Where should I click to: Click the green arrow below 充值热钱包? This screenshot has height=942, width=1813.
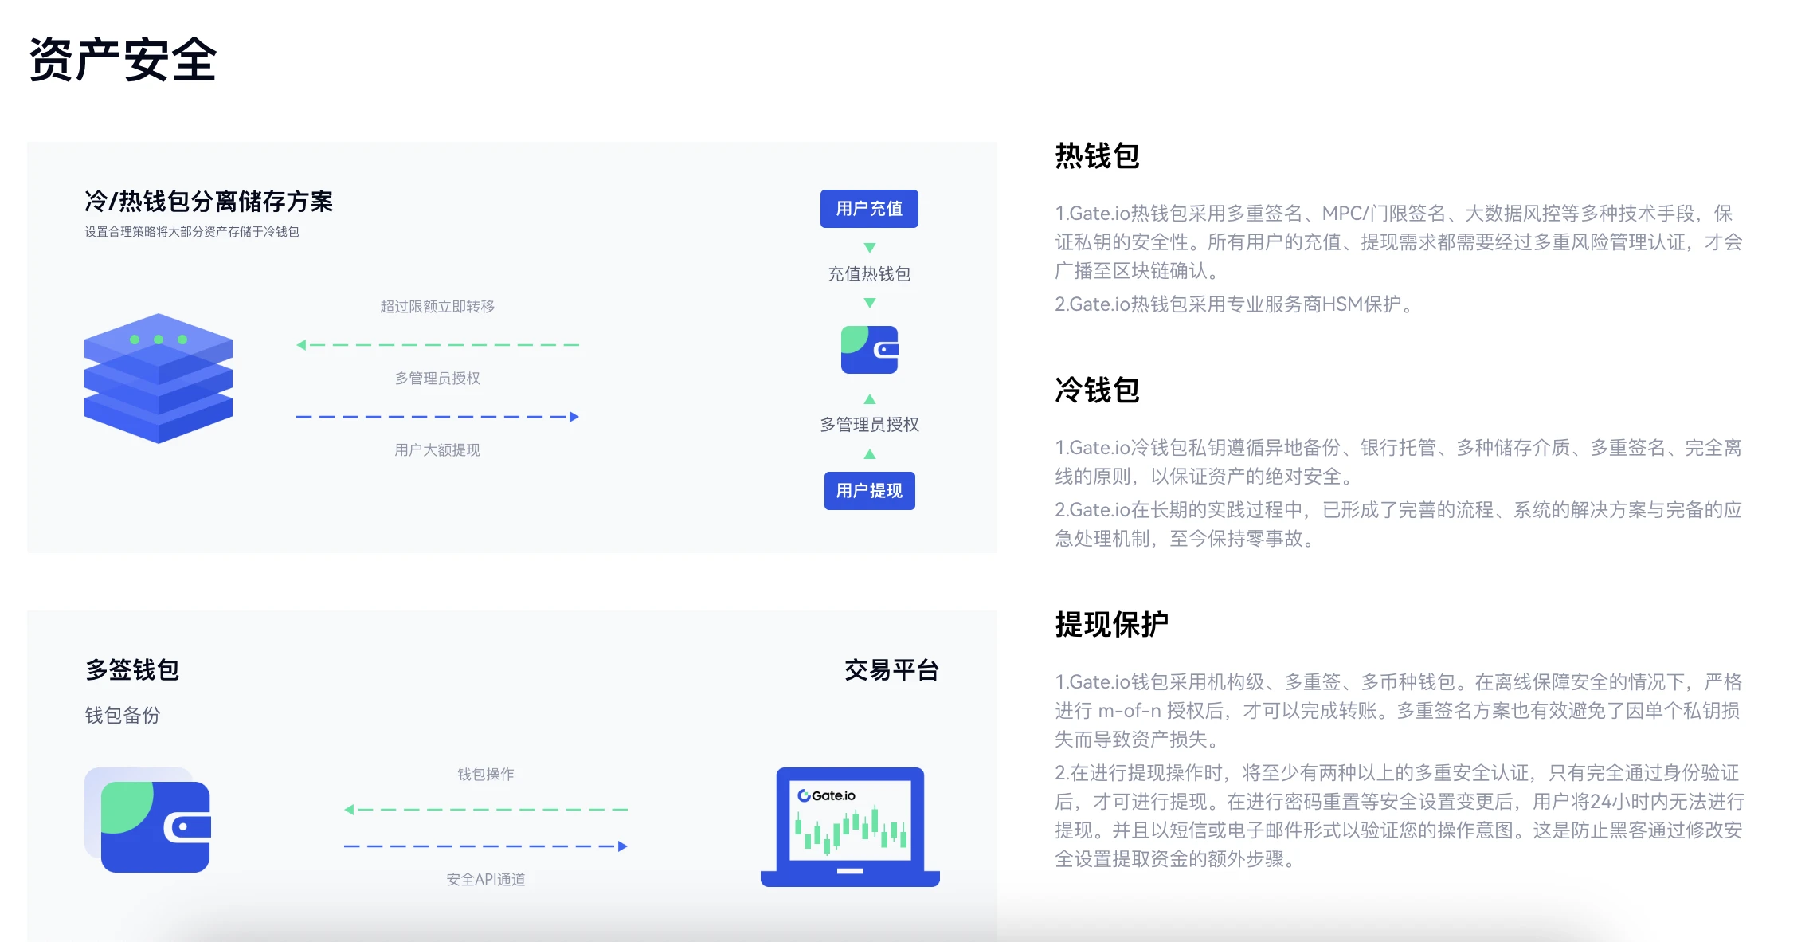[x=868, y=303]
